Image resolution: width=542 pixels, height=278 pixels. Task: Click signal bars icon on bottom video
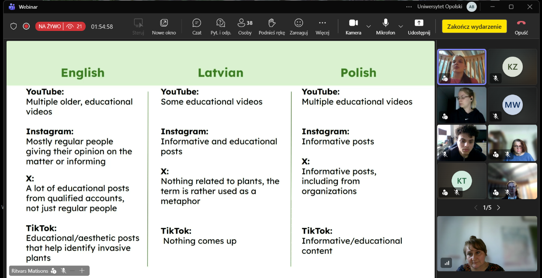(x=446, y=263)
